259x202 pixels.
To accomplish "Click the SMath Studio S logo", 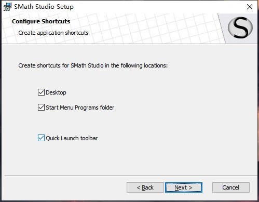I will tap(240, 28).
